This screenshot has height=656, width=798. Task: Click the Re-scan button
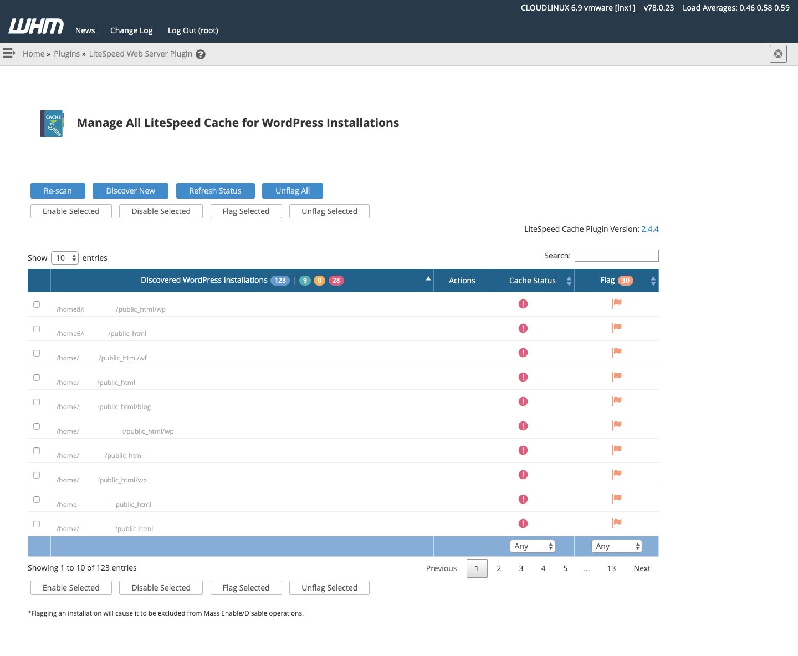pyautogui.click(x=58, y=191)
